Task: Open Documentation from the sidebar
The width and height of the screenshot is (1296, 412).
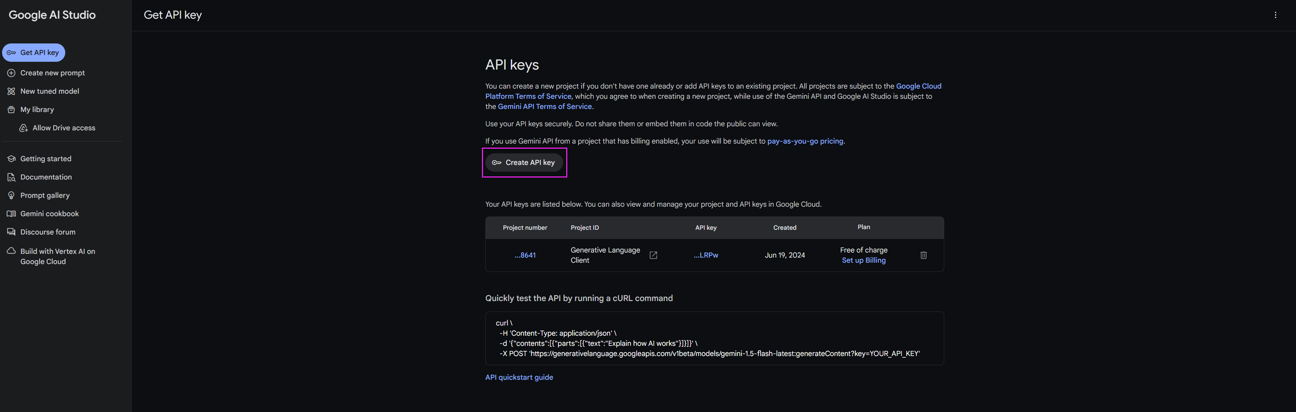Action: point(46,177)
